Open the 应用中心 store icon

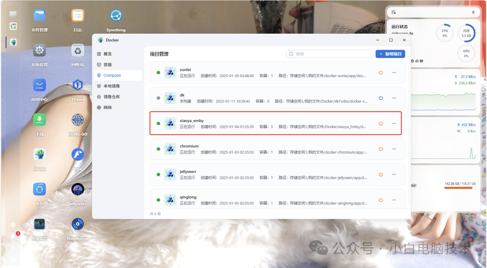pyautogui.click(x=39, y=85)
